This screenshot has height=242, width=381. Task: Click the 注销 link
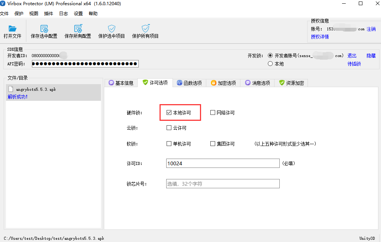click(x=371, y=29)
